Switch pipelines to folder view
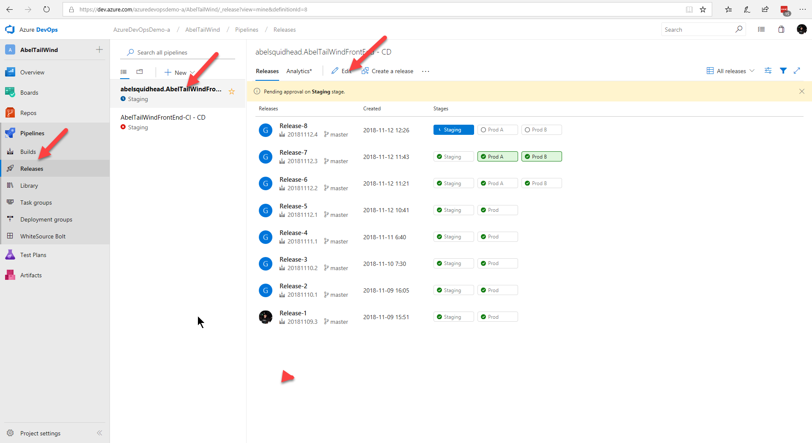The height and width of the screenshot is (443, 812). [x=140, y=72]
